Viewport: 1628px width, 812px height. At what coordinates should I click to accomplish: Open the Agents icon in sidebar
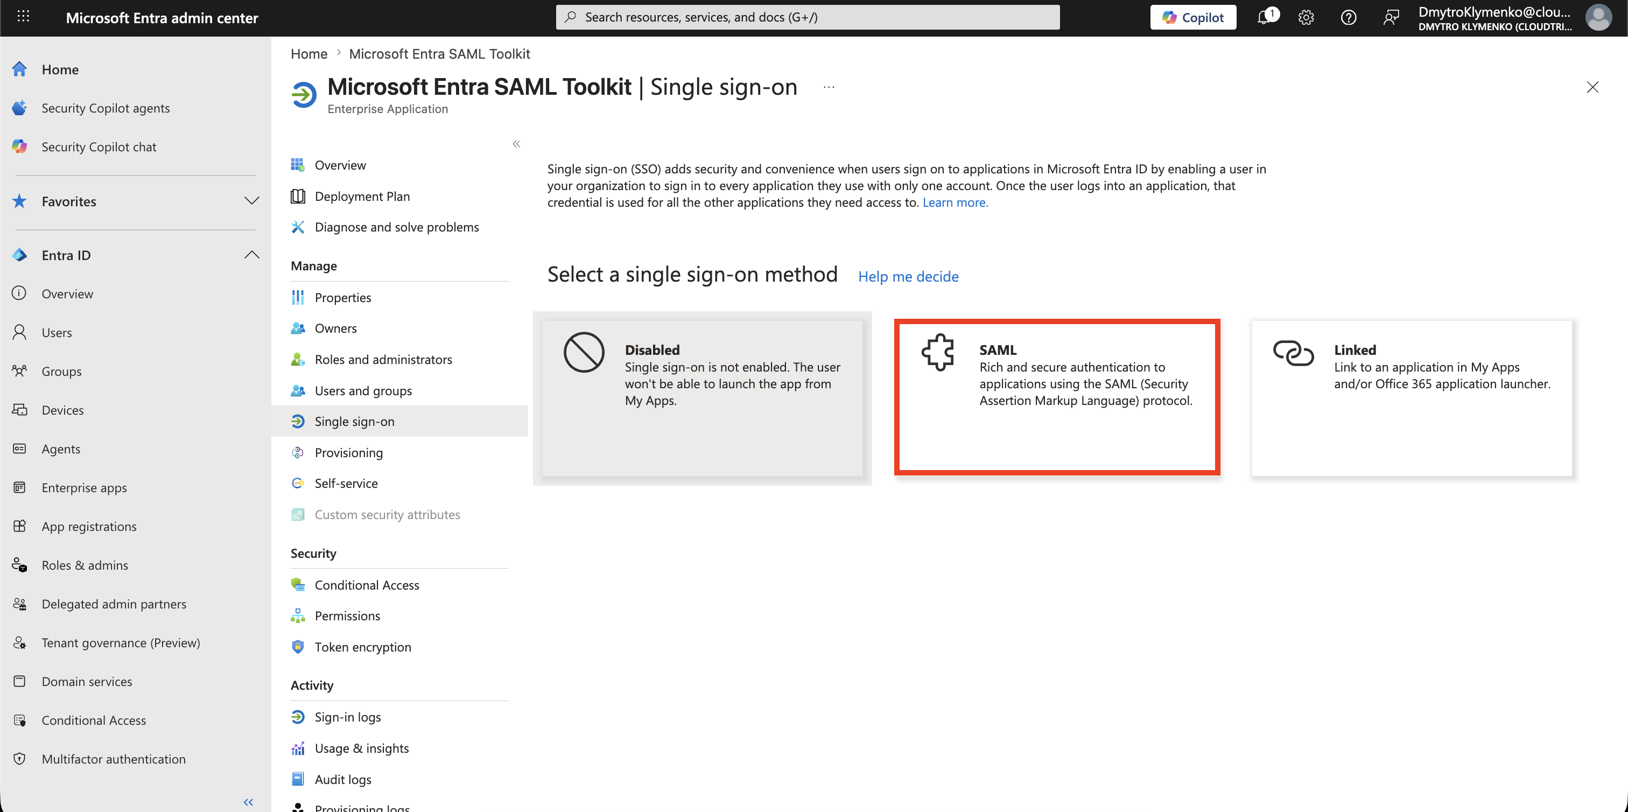click(19, 449)
